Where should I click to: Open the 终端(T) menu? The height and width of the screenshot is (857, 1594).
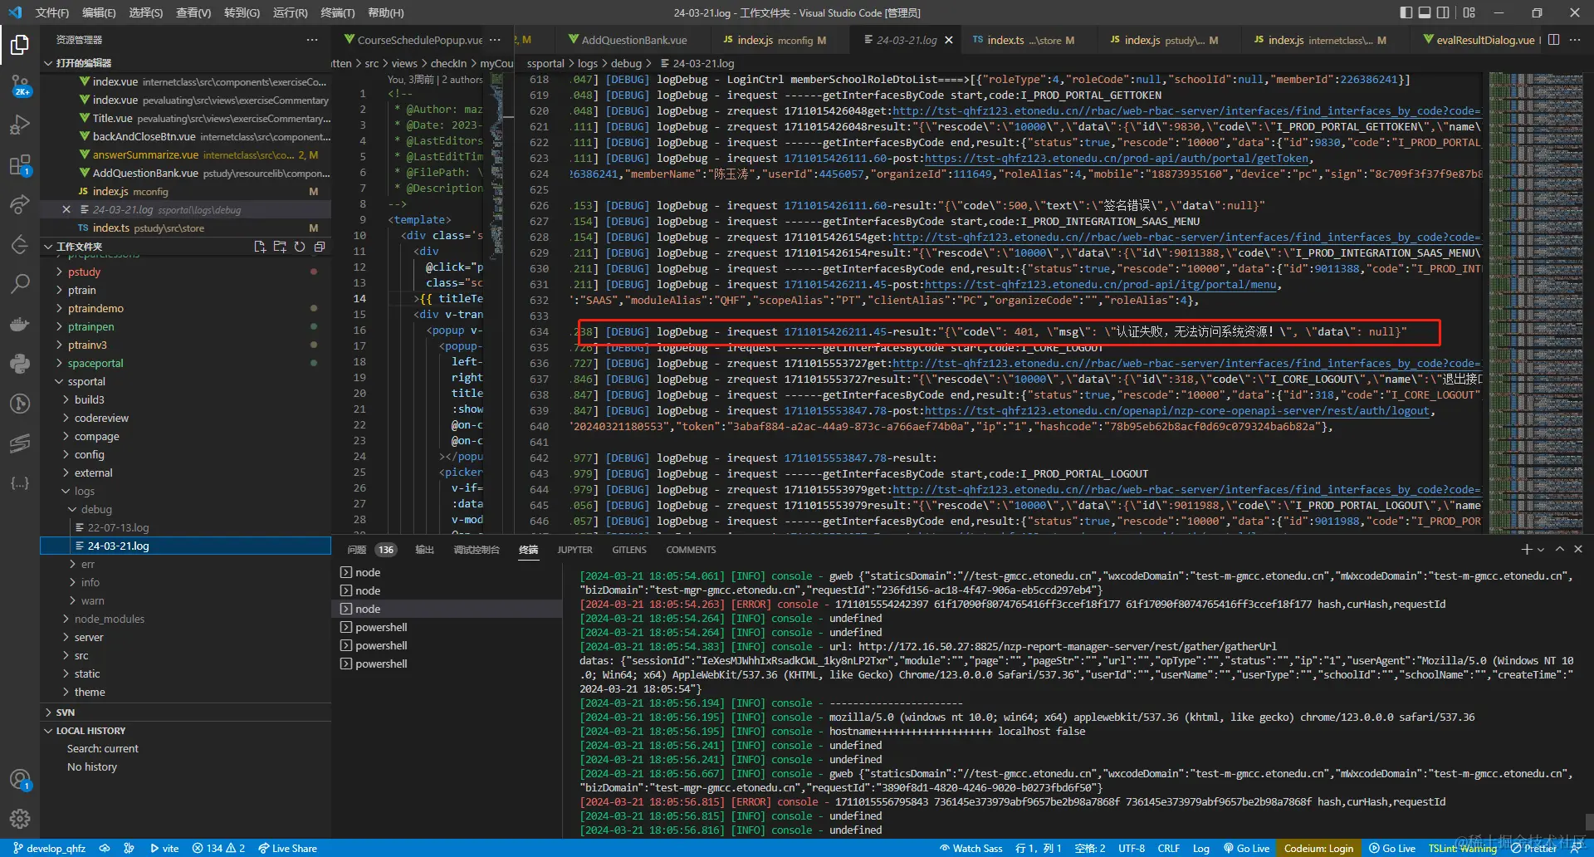pyautogui.click(x=337, y=12)
